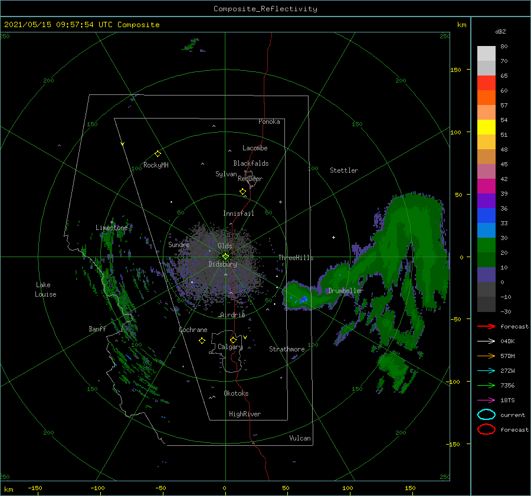Click the magenta 18TS arrow legend icon
The height and width of the screenshot is (496, 531).
click(x=486, y=400)
